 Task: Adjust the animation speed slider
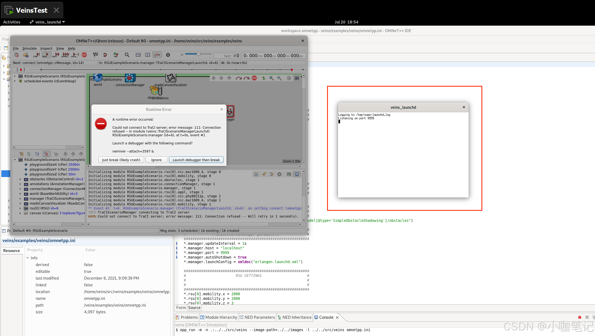coord(198,54)
